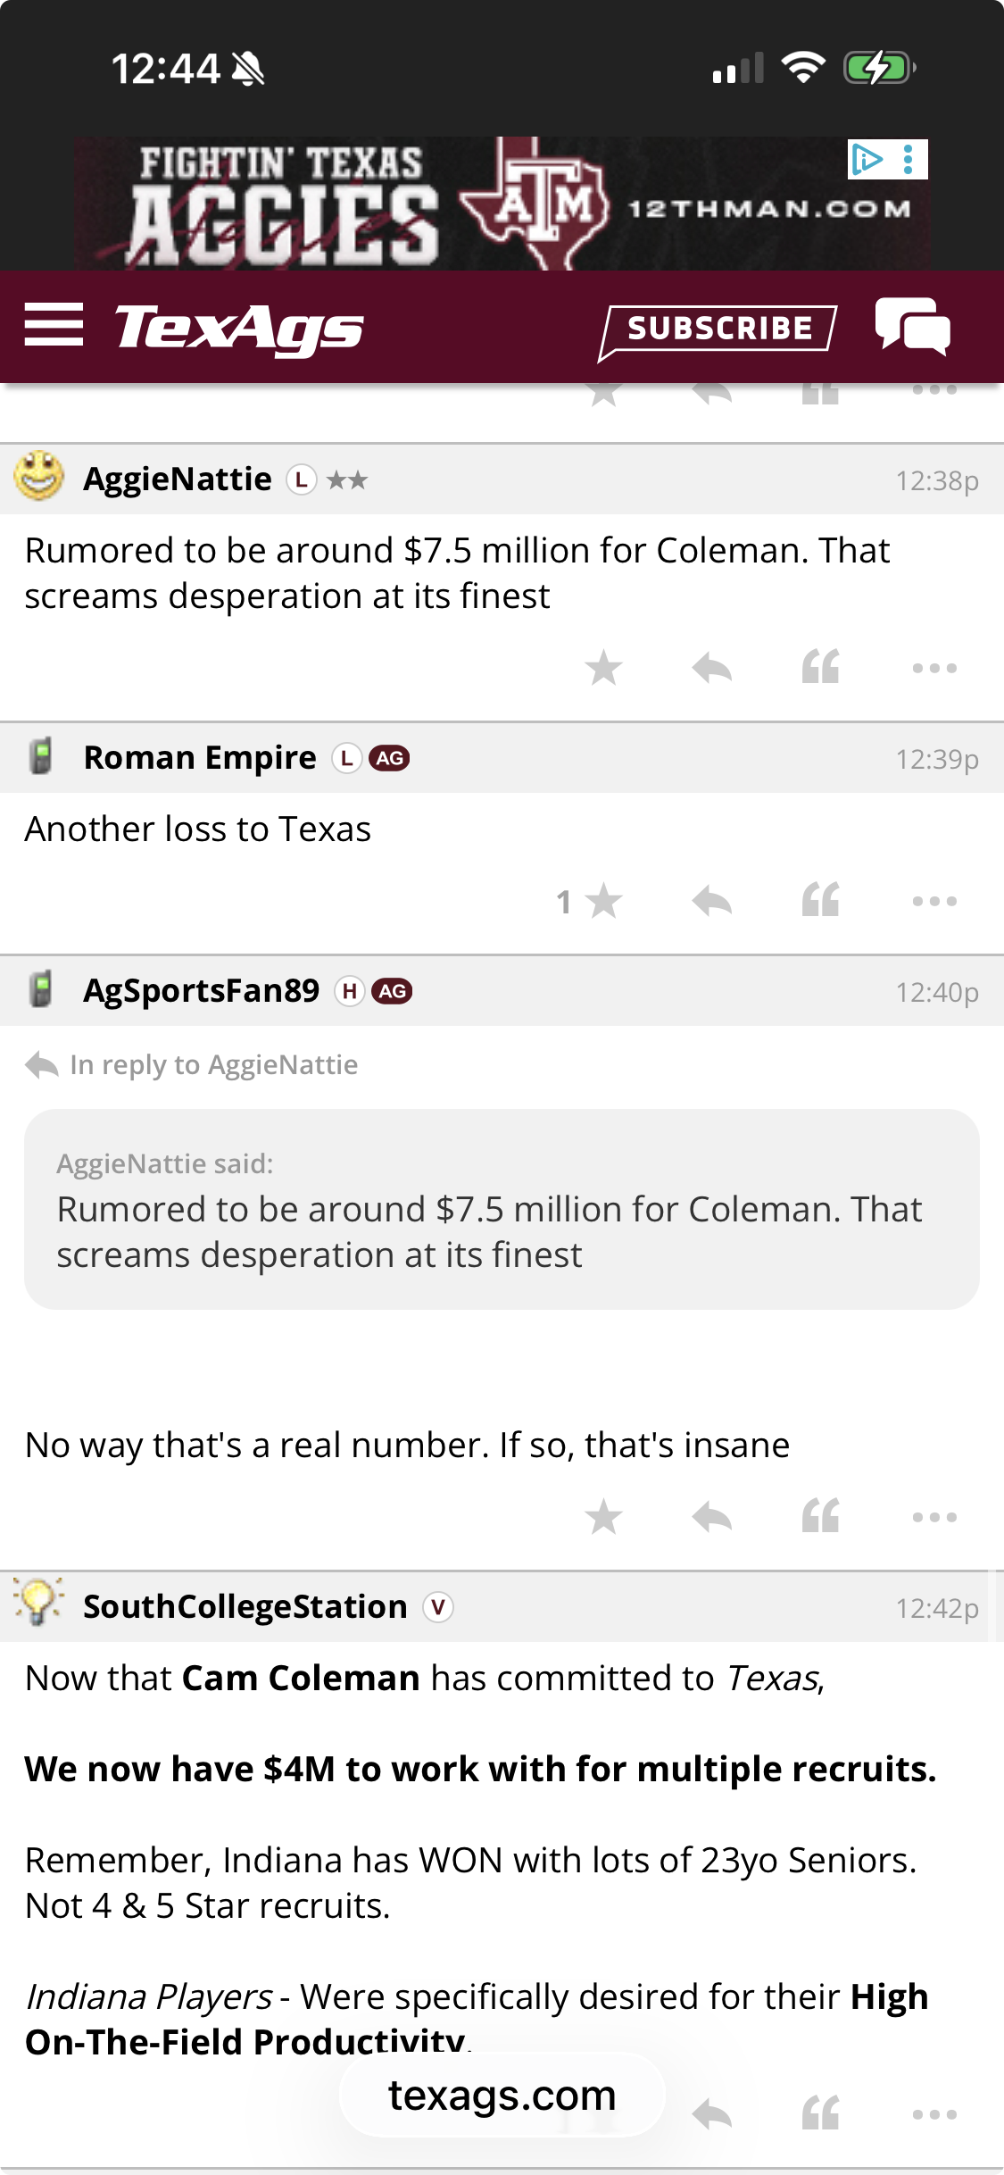Quote AggieNattie's 12:38p post
The height and width of the screenshot is (2175, 1004).
click(x=820, y=668)
